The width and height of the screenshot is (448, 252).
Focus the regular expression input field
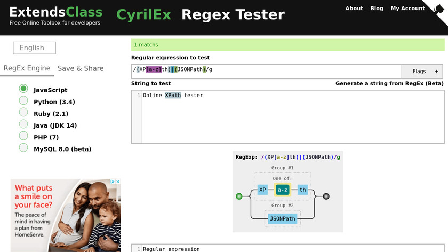tap(267, 72)
